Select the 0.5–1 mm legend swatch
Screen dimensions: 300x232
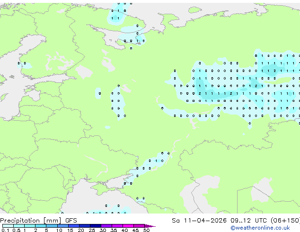(19, 226)
